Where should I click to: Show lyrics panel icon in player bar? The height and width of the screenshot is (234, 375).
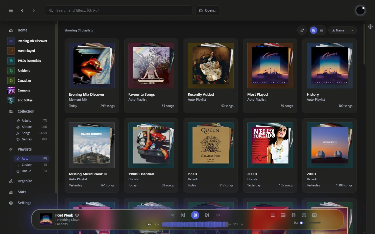283,215
